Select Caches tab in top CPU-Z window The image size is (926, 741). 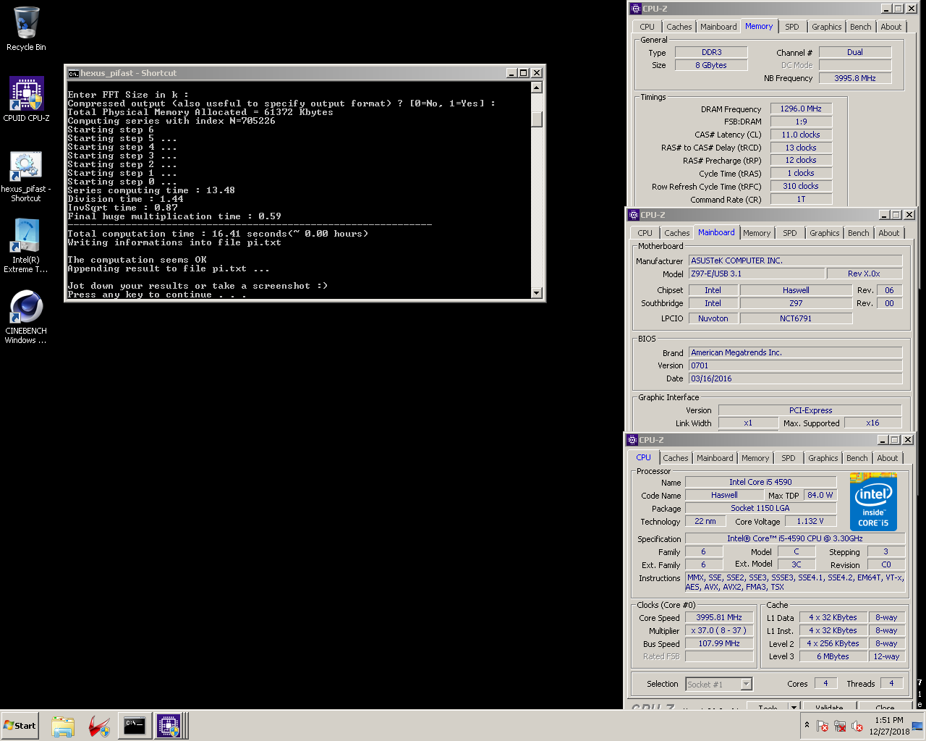pos(679,27)
